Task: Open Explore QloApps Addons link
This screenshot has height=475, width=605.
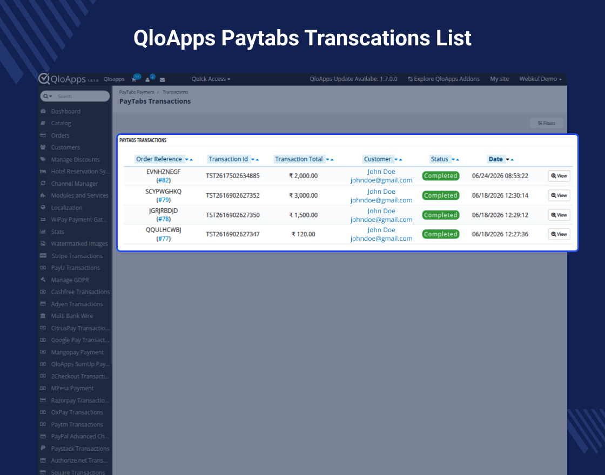Action: coord(443,79)
